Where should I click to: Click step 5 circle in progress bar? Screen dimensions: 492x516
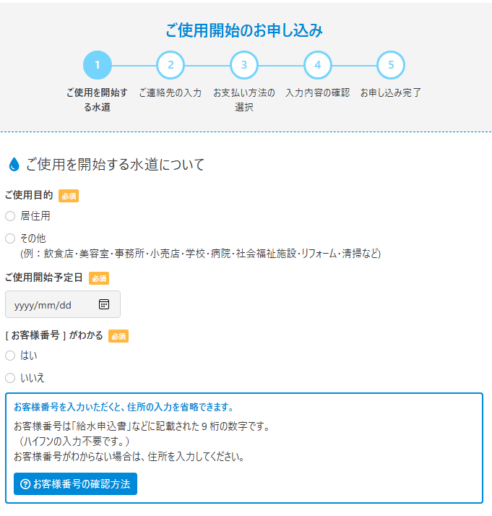[x=391, y=65]
